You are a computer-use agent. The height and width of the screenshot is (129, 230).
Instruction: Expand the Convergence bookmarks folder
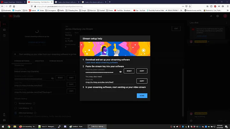(51, 11)
